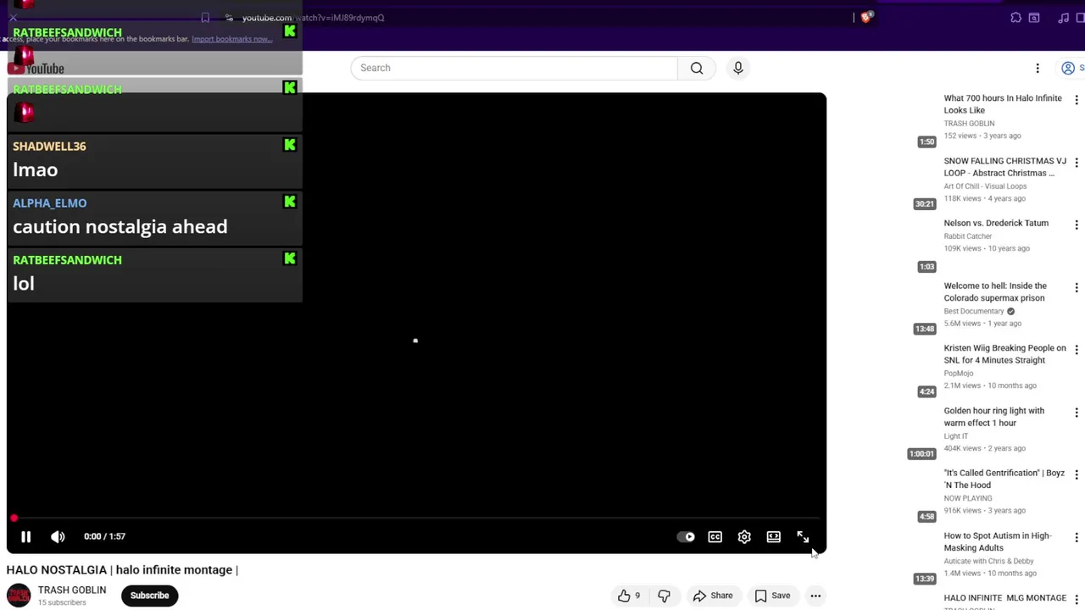Click the Import bookmarks now link
Image resolution: width=1085 pixels, height=610 pixels.
click(x=231, y=39)
